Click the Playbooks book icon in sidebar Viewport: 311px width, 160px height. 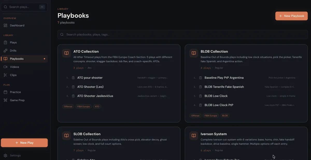pos(5,59)
